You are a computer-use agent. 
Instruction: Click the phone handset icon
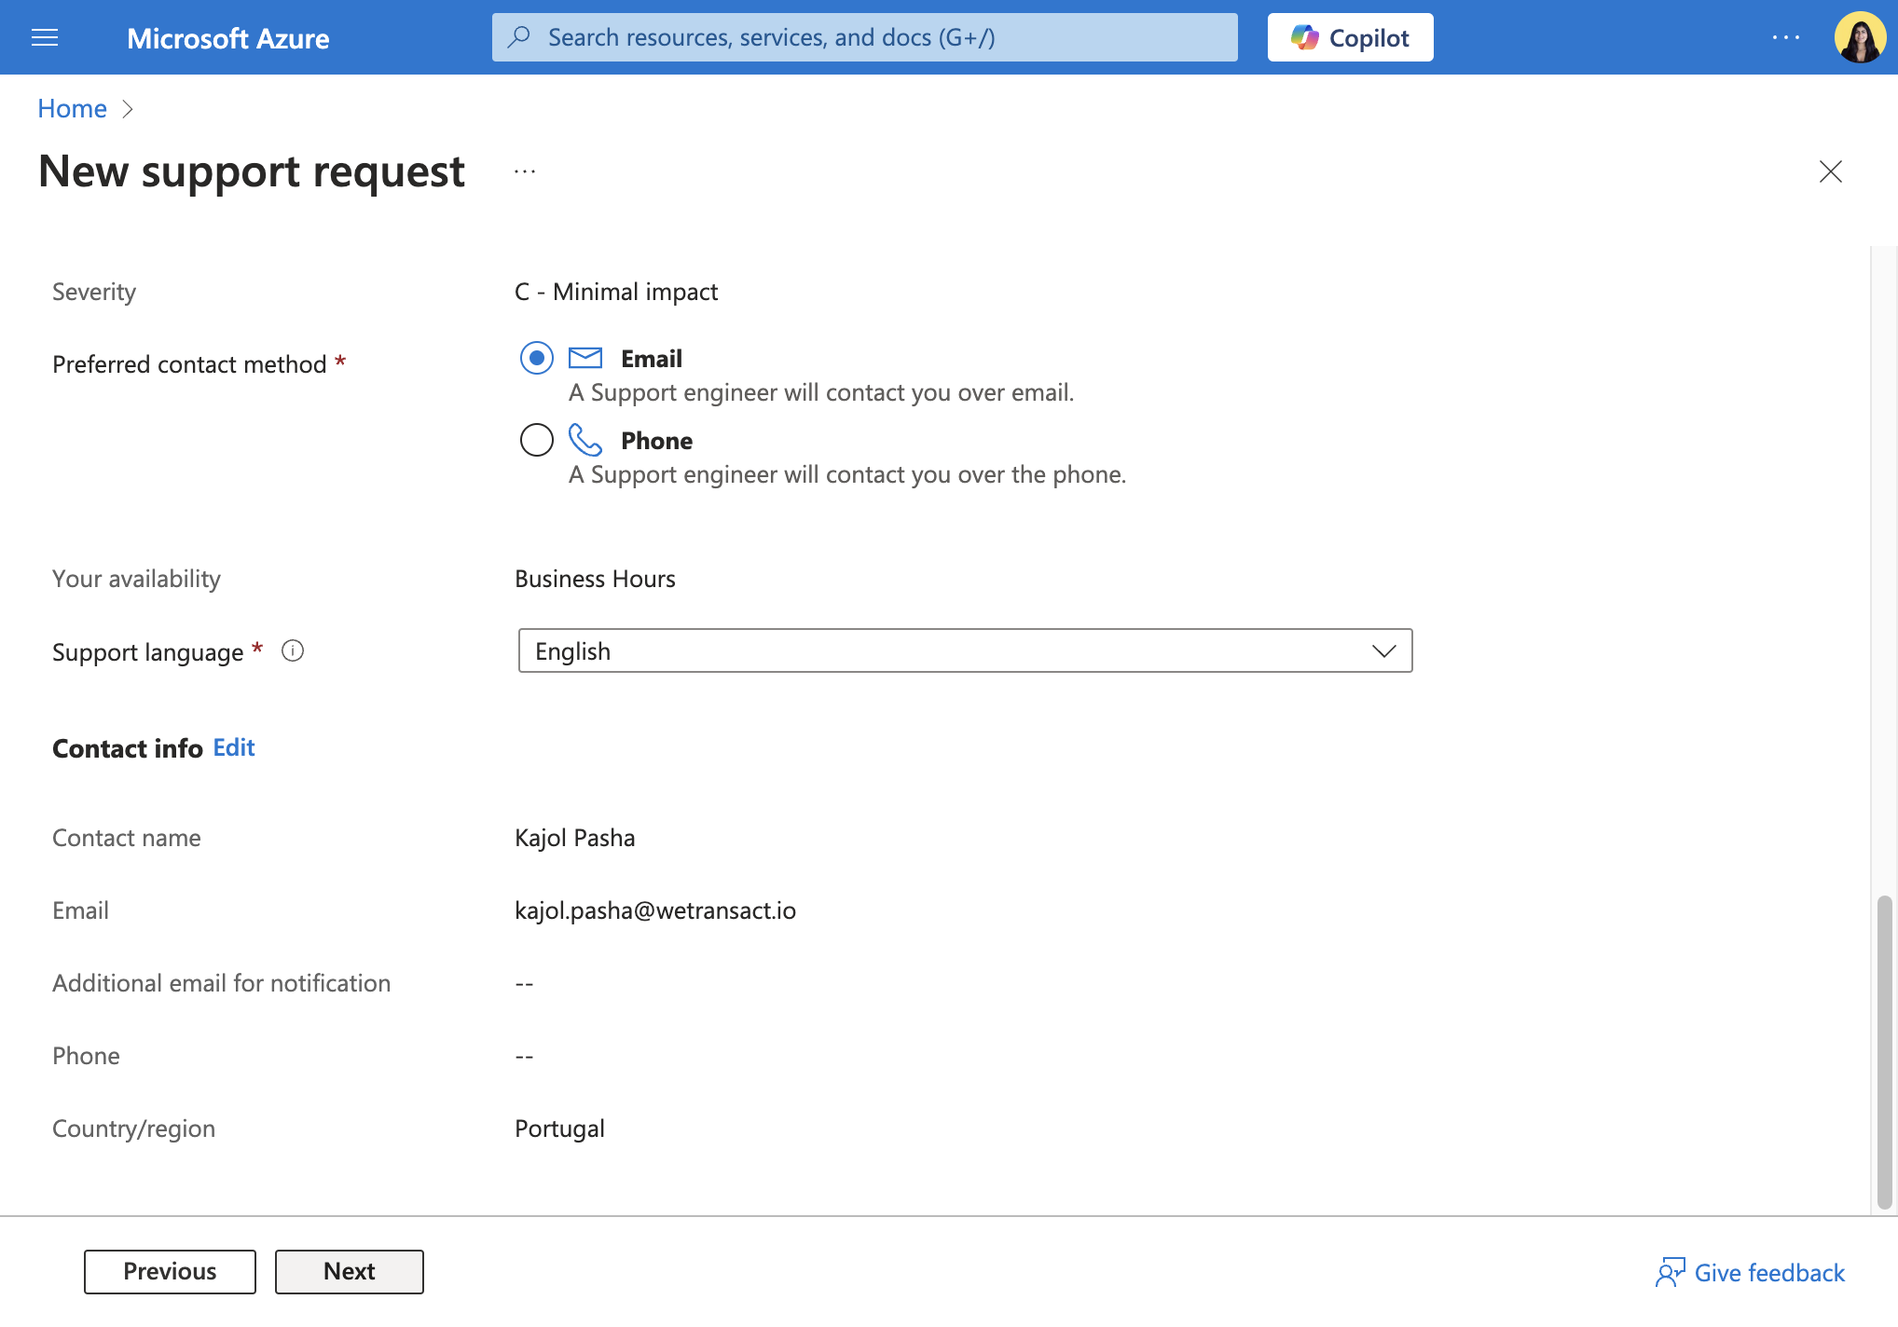[585, 440]
